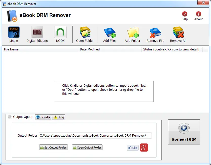Click the Add Files book icon
The height and width of the screenshot is (165, 211).
(110, 32)
